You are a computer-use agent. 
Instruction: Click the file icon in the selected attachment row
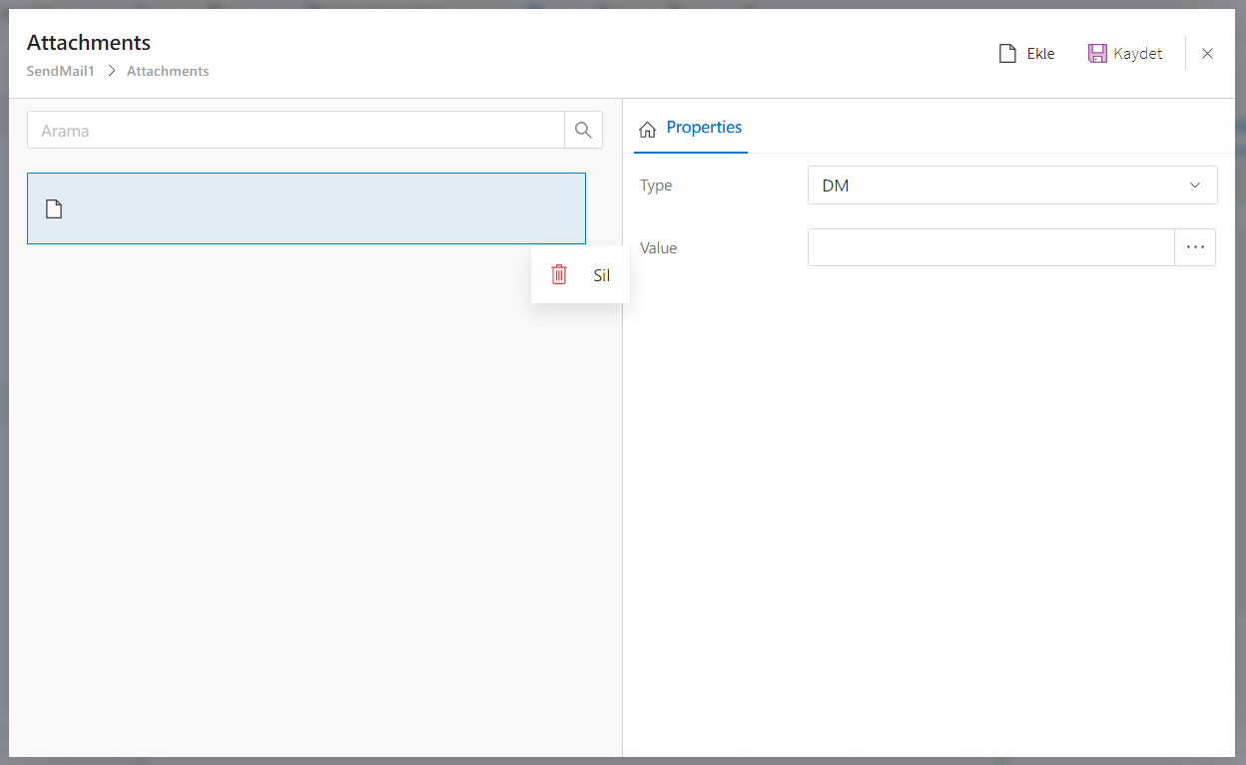click(x=54, y=208)
